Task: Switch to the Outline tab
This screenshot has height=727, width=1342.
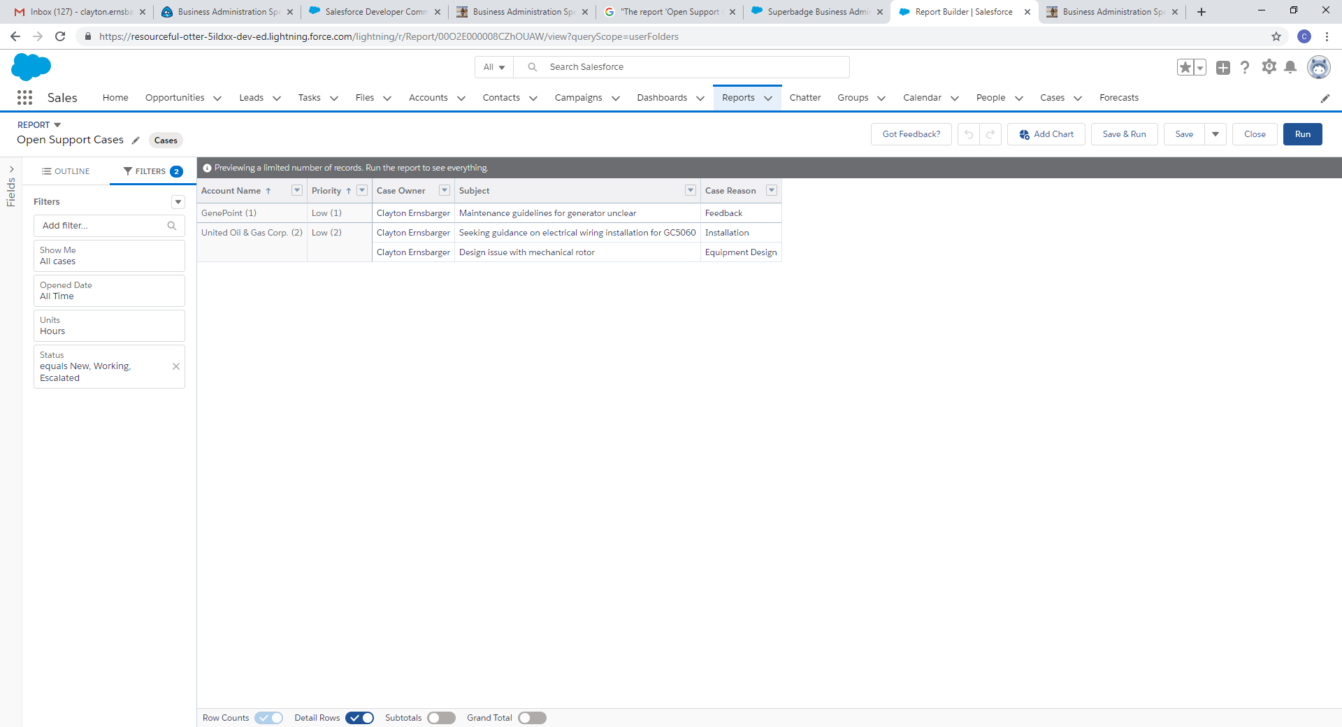Action: click(x=66, y=171)
